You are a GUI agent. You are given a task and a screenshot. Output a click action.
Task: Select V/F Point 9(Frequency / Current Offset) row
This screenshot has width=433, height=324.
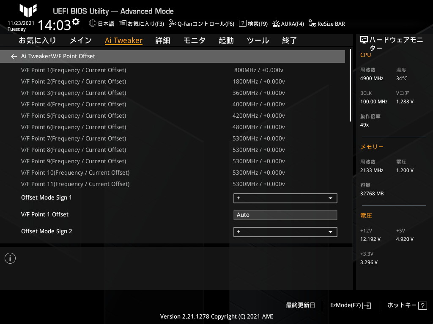click(173, 161)
